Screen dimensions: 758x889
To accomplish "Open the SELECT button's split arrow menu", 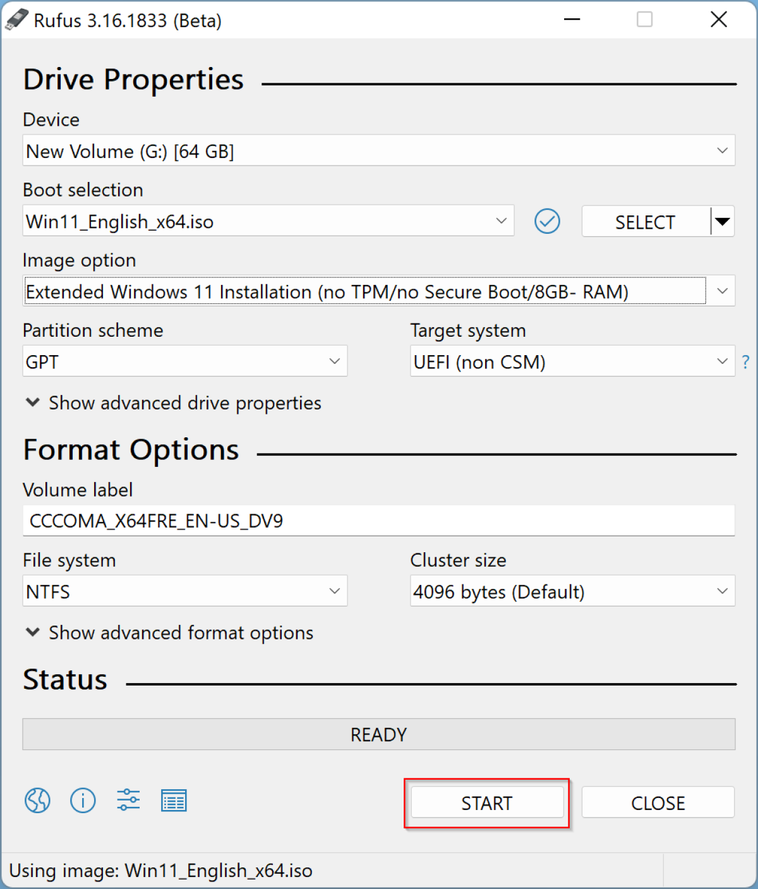I will [723, 222].
